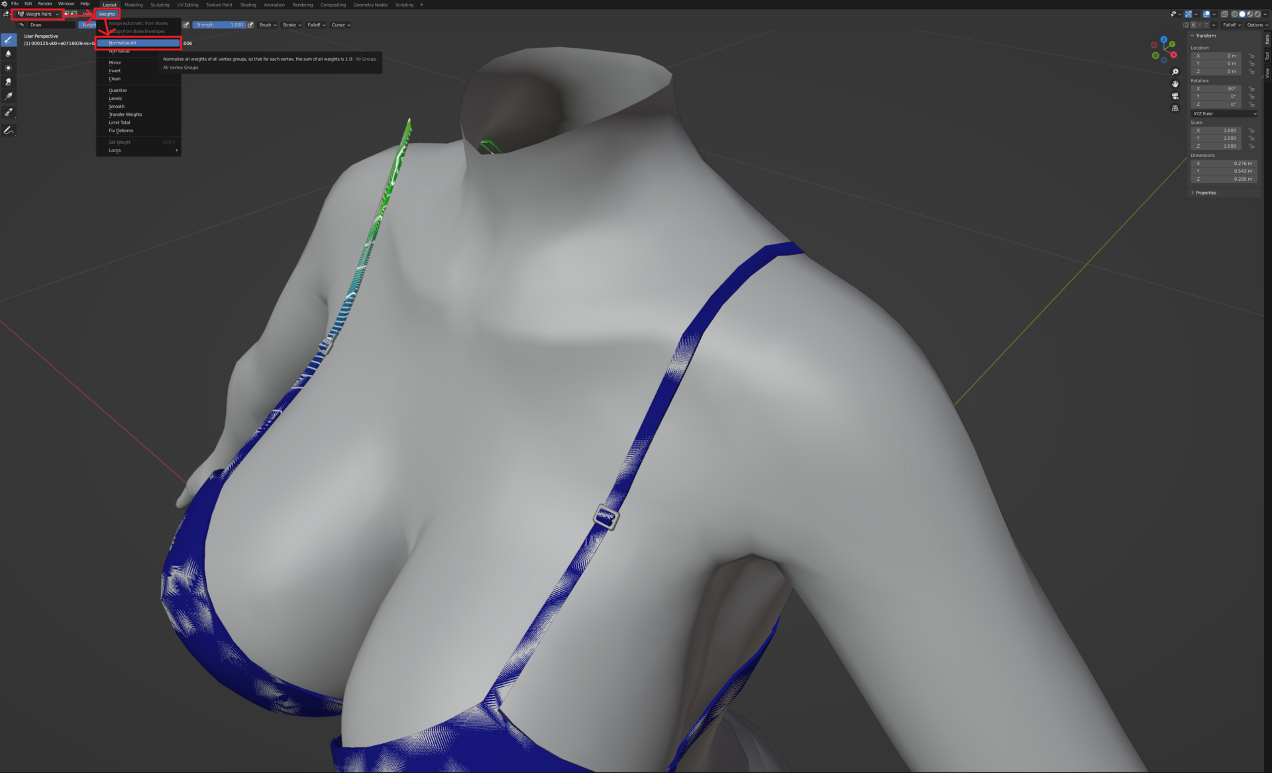Screen dimensions: 1272x773
Task: Click the Dimensions Y field
Action: (1224, 172)
